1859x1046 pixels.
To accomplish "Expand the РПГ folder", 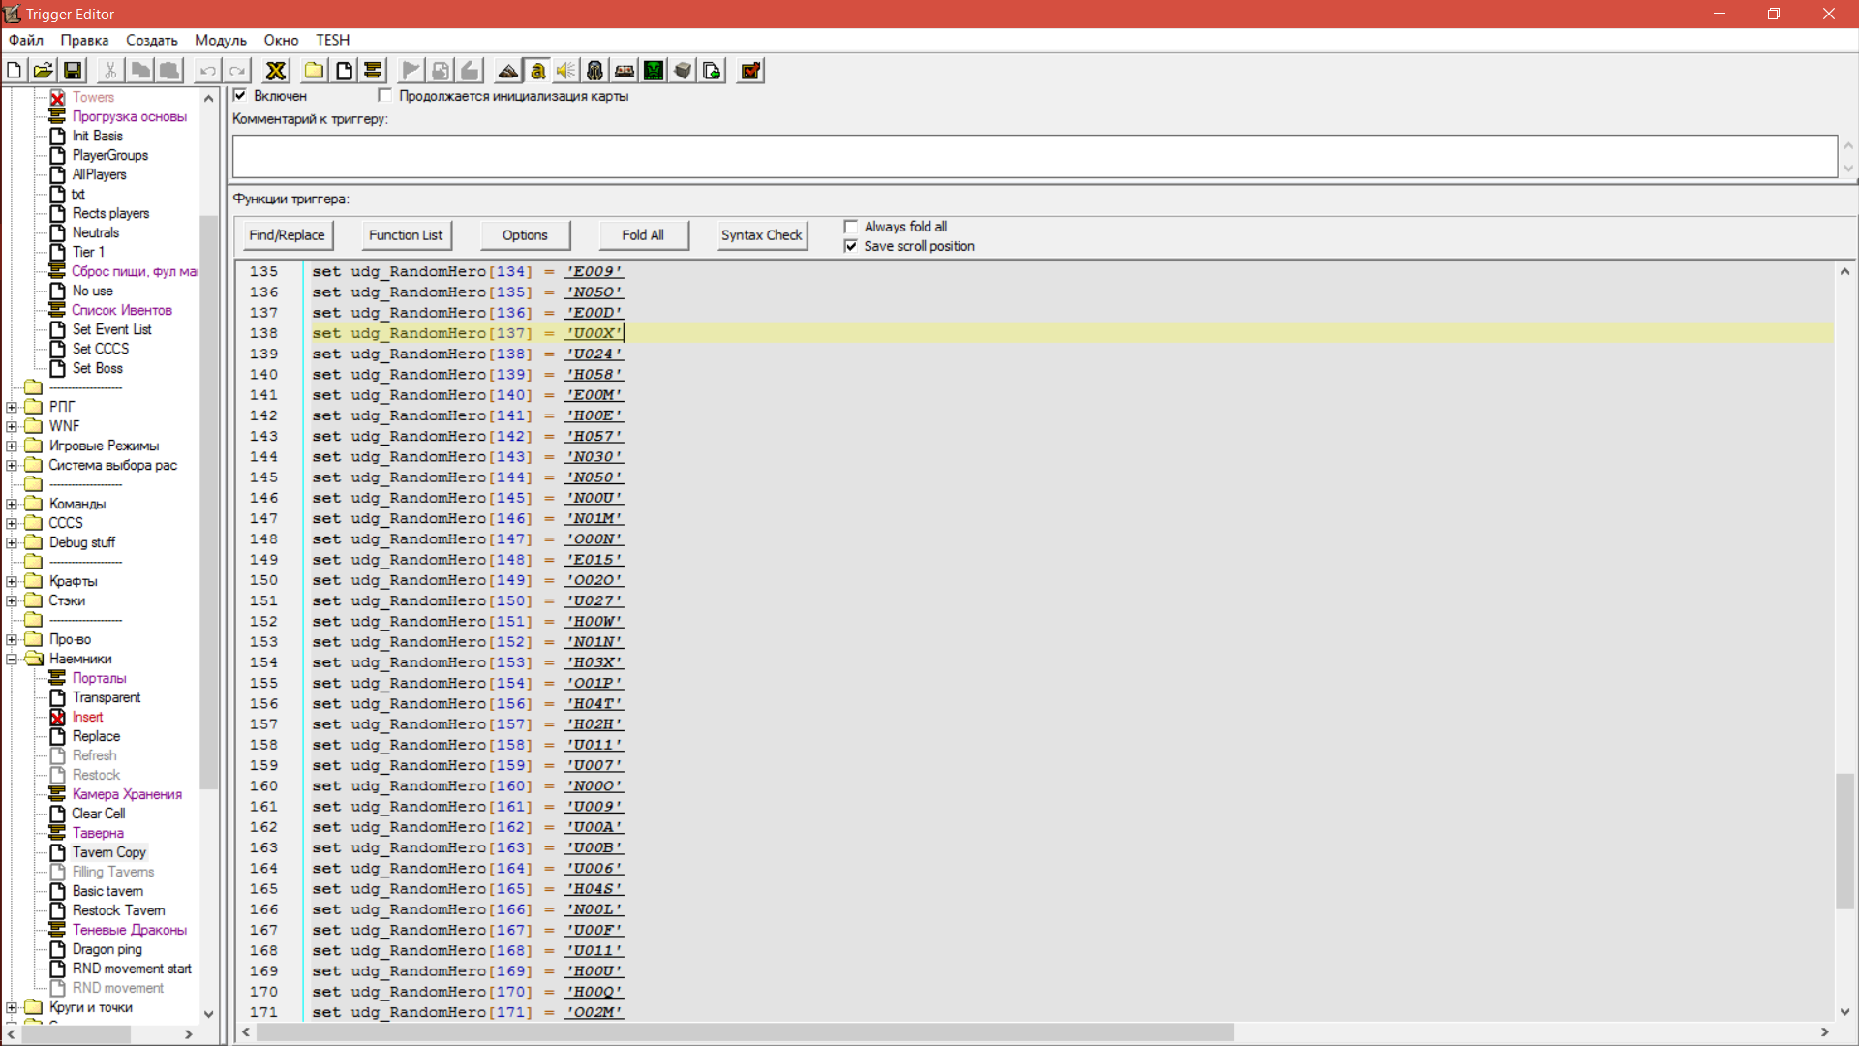I will [12, 407].
